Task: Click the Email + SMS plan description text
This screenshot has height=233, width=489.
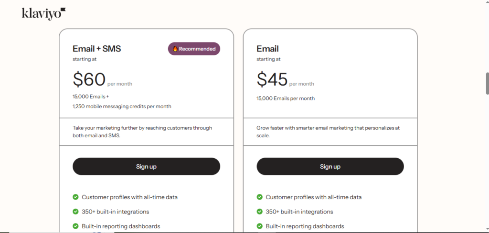Action: (x=142, y=132)
